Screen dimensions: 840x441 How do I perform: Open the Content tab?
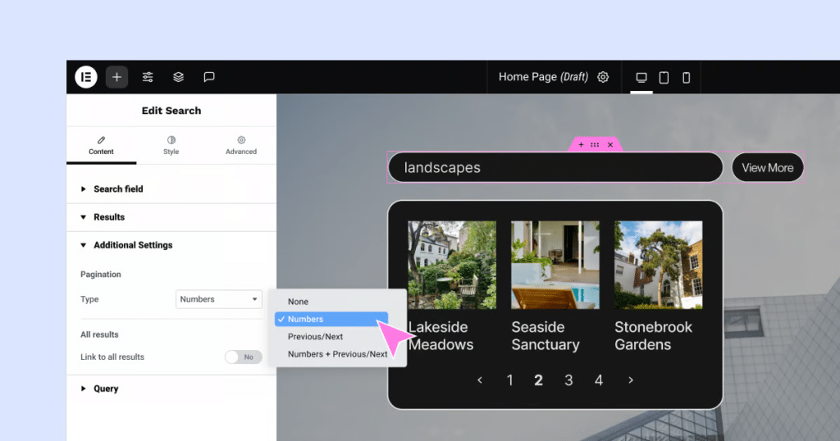tap(101, 146)
